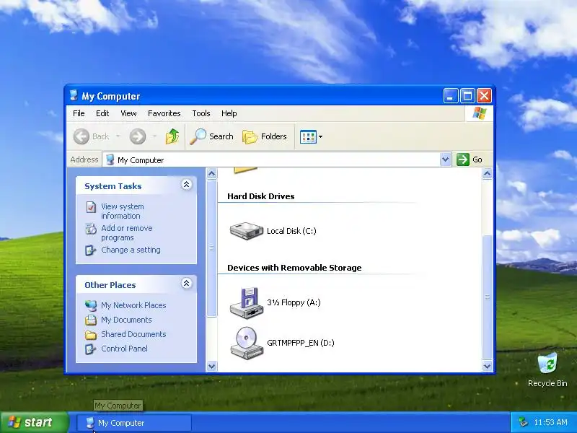Open Shared Documents link
This screenshot has height=433, width=577.
click(133, 334)
